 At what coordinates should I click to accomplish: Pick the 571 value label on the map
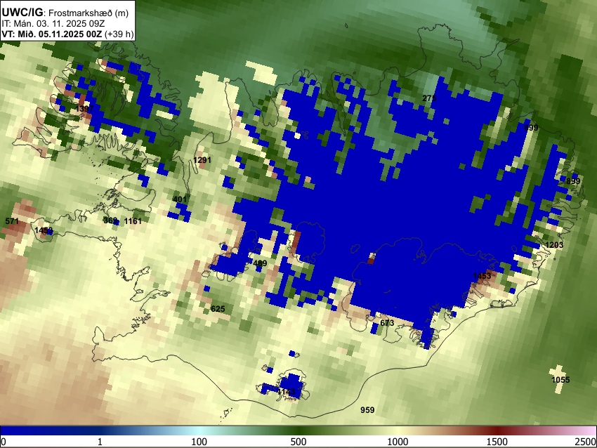[12, 221]
